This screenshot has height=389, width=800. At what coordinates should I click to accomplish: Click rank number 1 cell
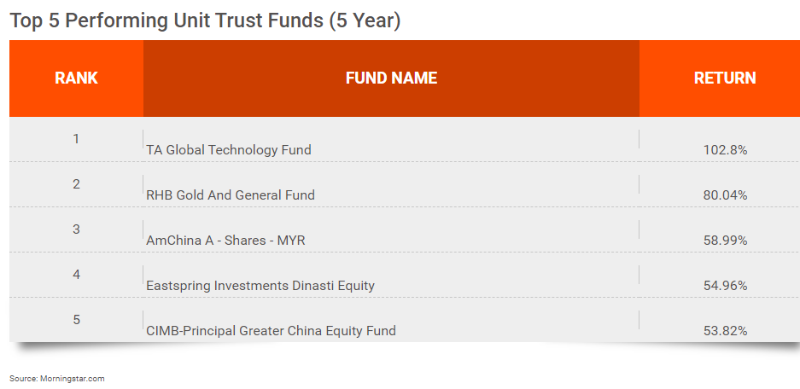76,139
